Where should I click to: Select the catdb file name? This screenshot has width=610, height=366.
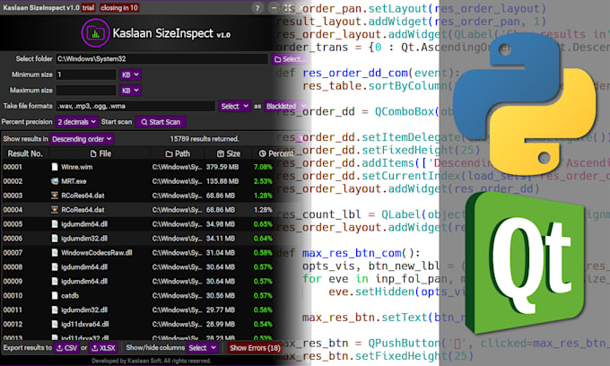point(70,296)
